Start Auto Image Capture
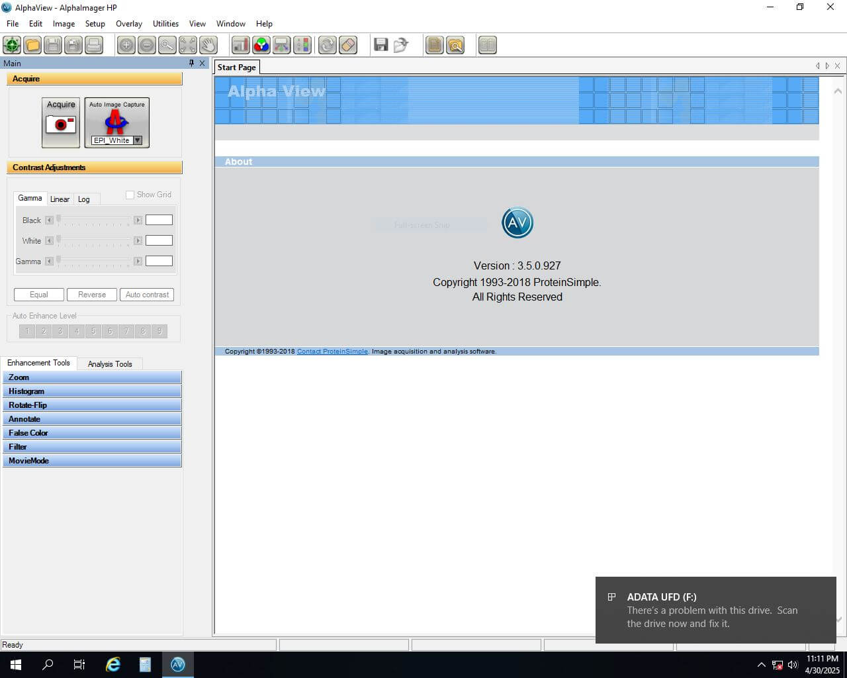 [116, 120]
